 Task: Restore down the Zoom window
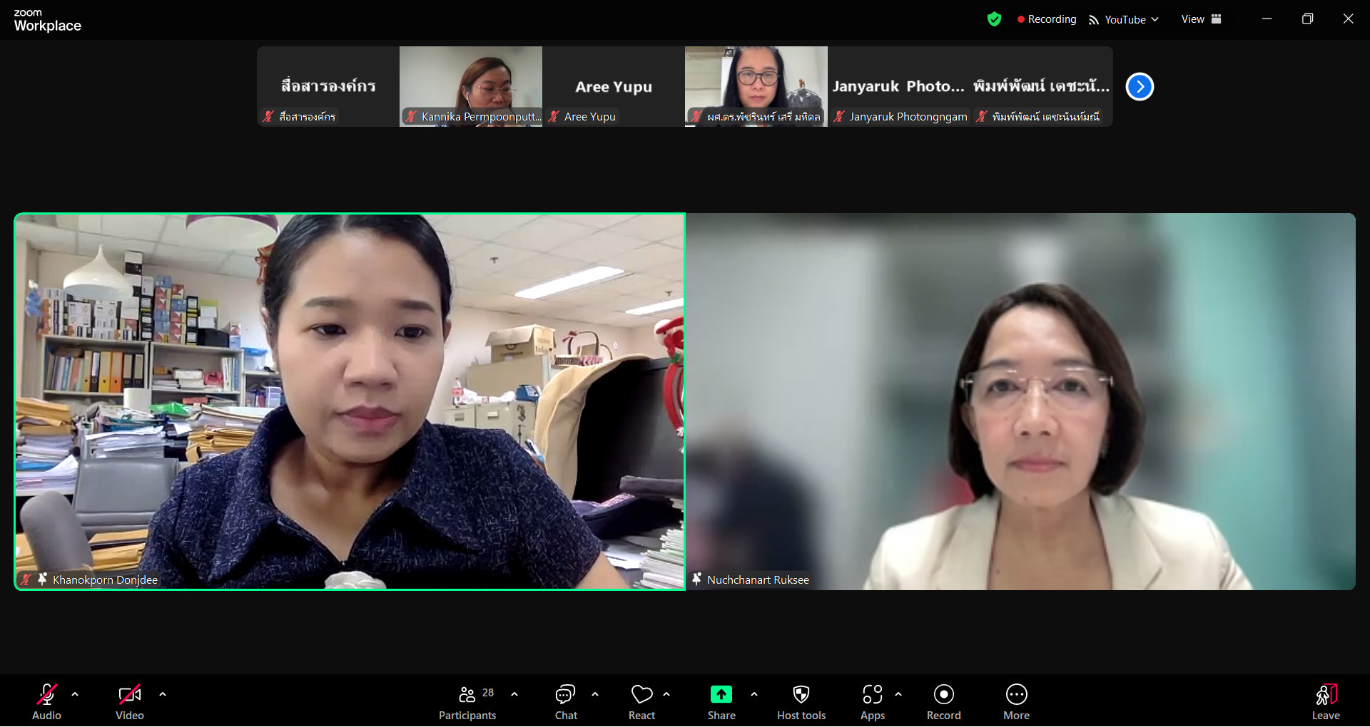[x=1307, y=19]
